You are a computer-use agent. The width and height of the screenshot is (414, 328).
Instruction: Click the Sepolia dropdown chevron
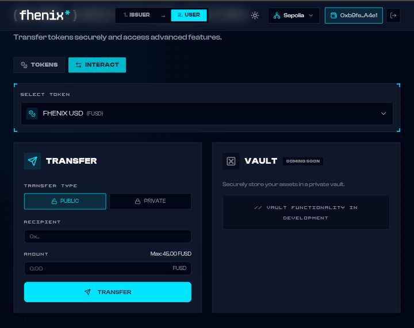[x=311, y=16]
